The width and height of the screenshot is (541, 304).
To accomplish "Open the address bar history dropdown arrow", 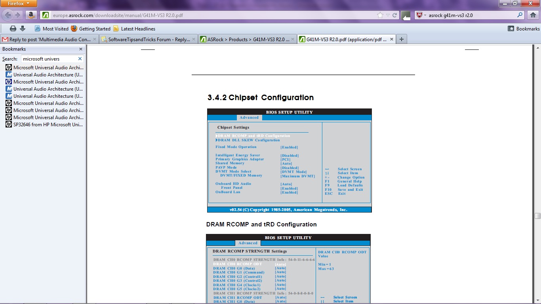I will 388,15.
